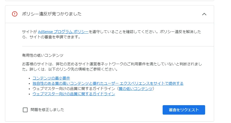
Task: Open the コンテンツの最小要件 link
Action: coord(51,78)
